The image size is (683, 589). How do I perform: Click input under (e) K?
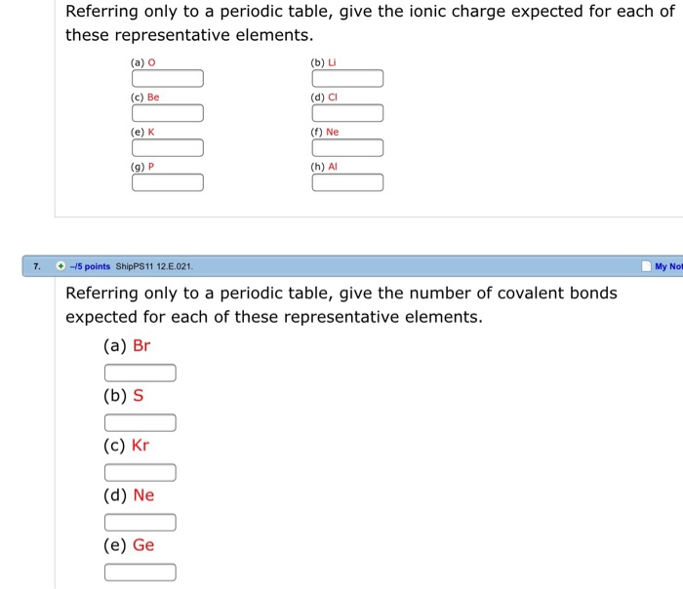click(168, 148)
